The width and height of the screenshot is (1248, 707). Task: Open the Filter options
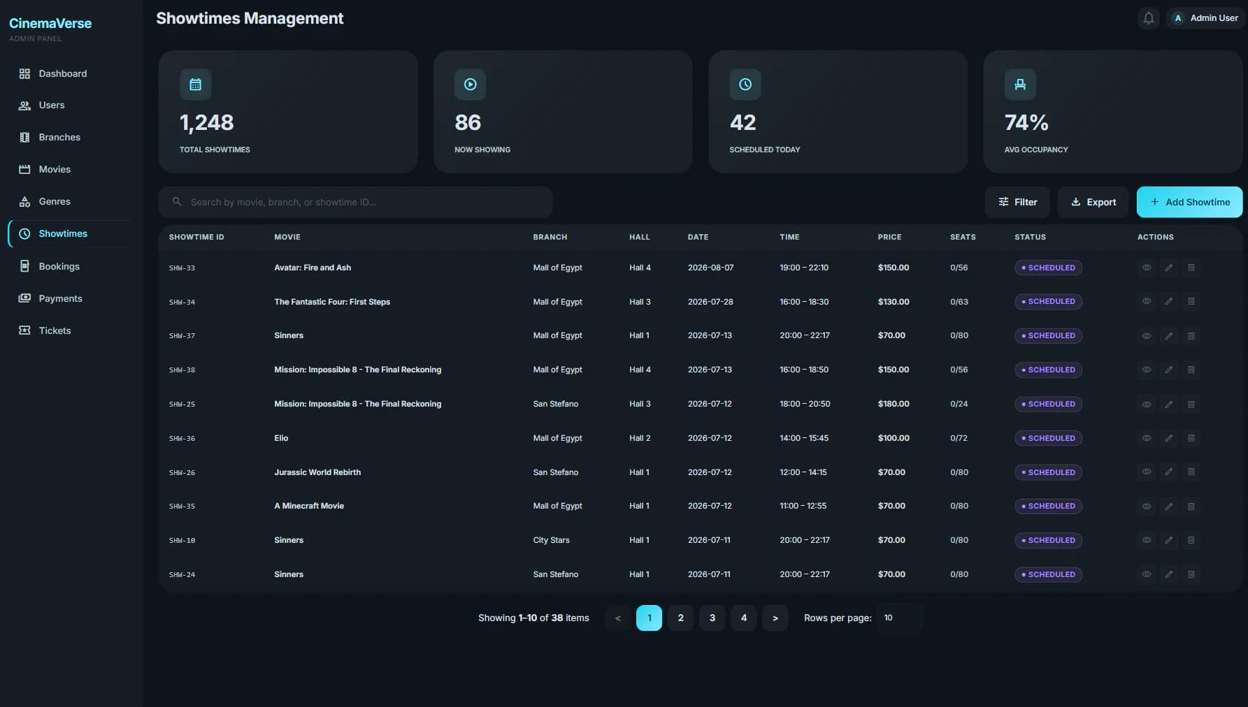tap(1017, 202)
